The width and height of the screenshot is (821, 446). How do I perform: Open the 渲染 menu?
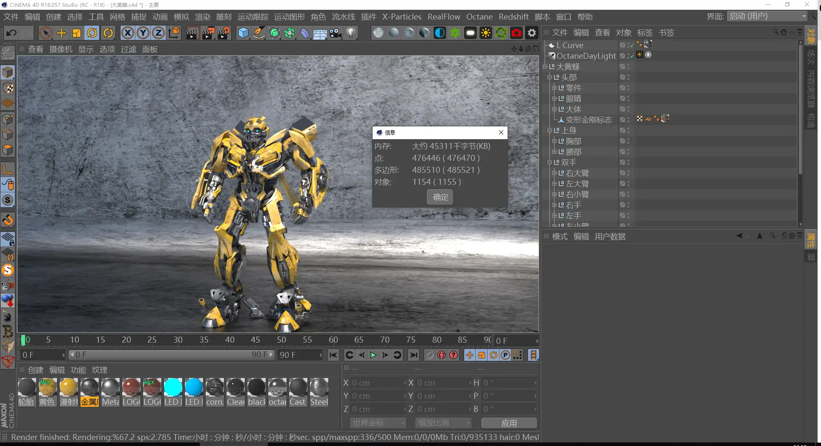(x=203, y=17)
